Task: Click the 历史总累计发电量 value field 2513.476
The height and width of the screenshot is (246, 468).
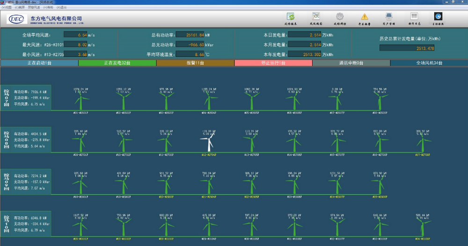Action: click(x=407, y=48)
